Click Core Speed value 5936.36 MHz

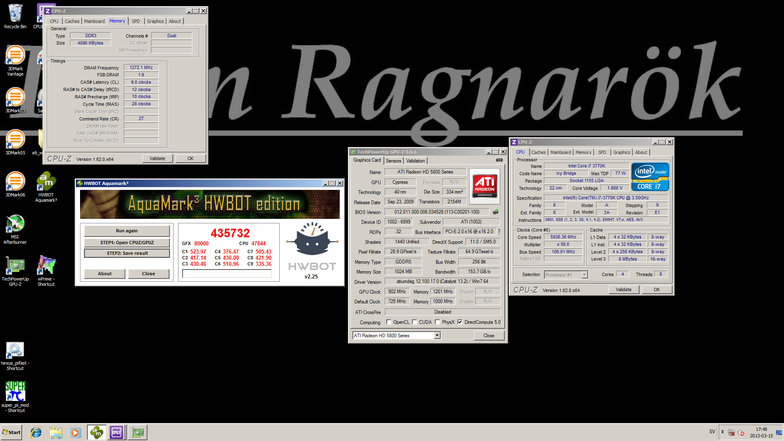coord(563,237)
